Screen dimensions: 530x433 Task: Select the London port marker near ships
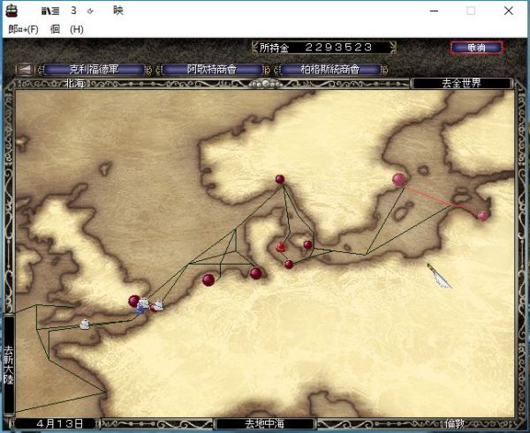point(134,301)
